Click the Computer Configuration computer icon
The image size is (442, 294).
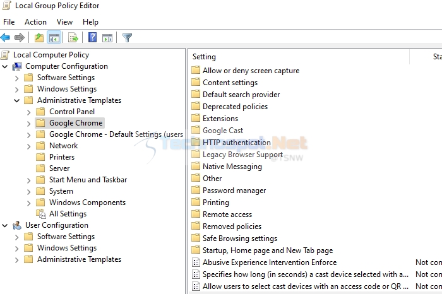pyautogui.click(x=17, y=66)
